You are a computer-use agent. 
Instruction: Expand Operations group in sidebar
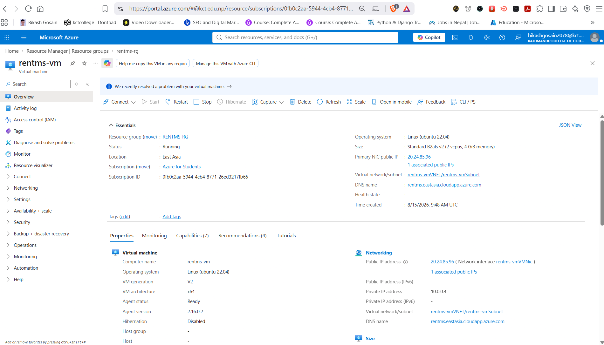click(8, 245)
